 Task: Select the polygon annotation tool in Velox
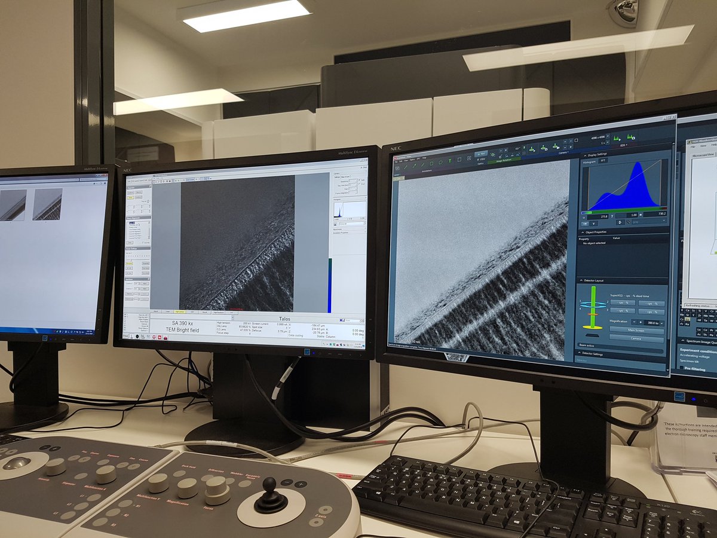tap(440, 163)
